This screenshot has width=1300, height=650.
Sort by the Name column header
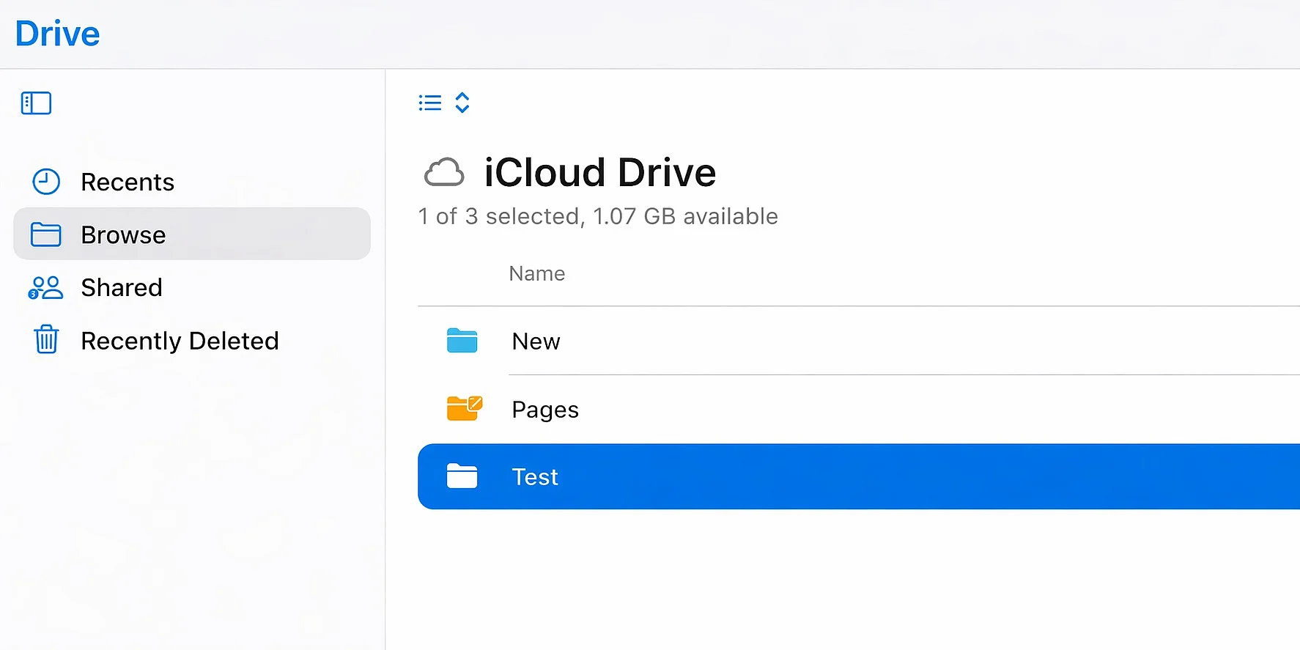click(536, 273)
